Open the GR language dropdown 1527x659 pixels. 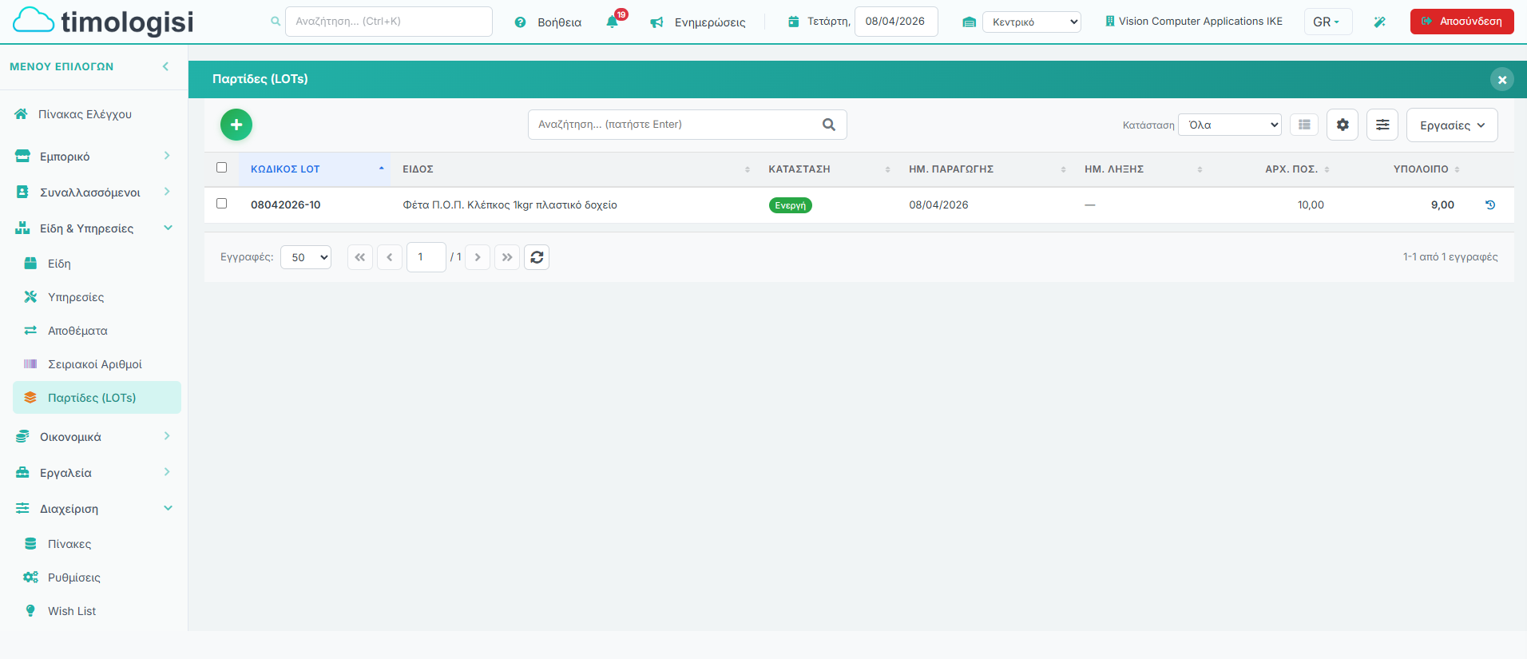click(1327, 22)
